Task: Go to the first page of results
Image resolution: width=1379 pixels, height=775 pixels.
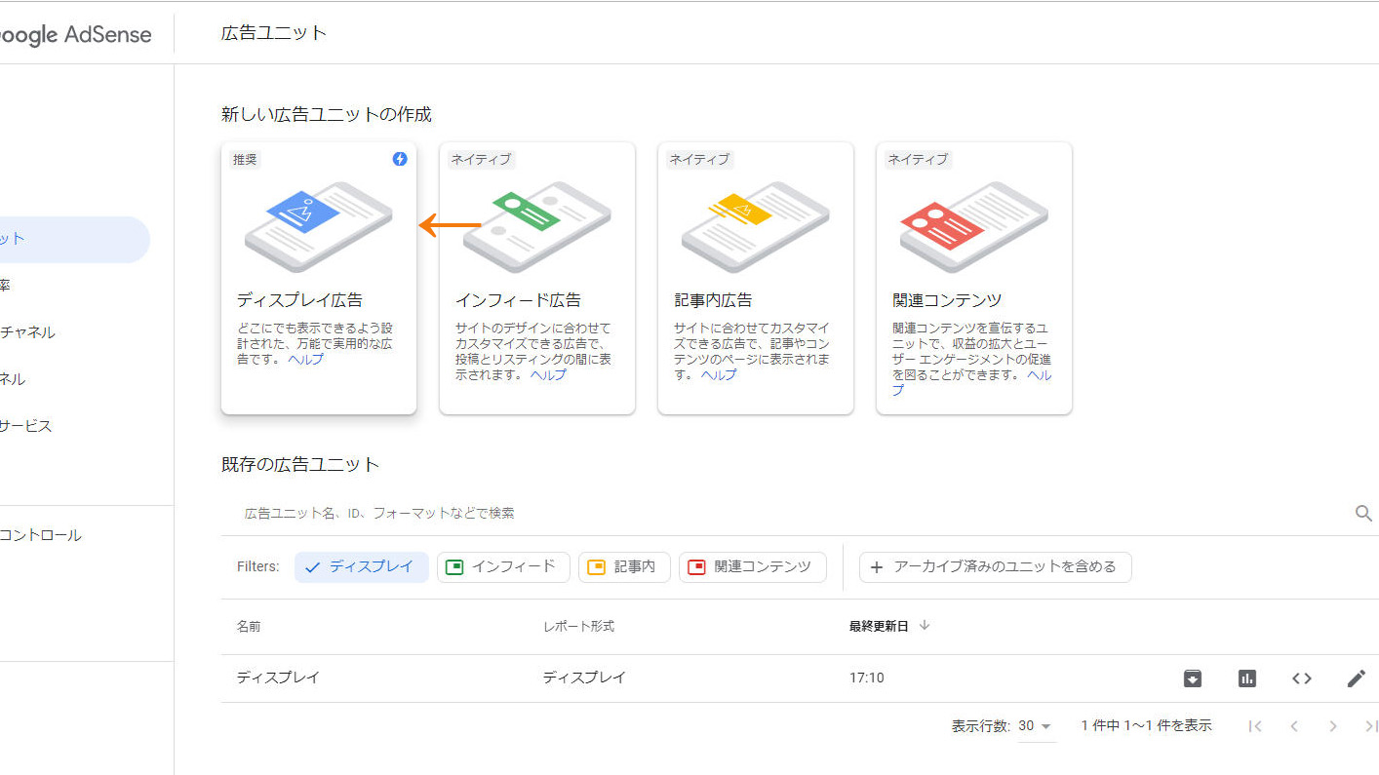Action: click(x=1255, y=726)
